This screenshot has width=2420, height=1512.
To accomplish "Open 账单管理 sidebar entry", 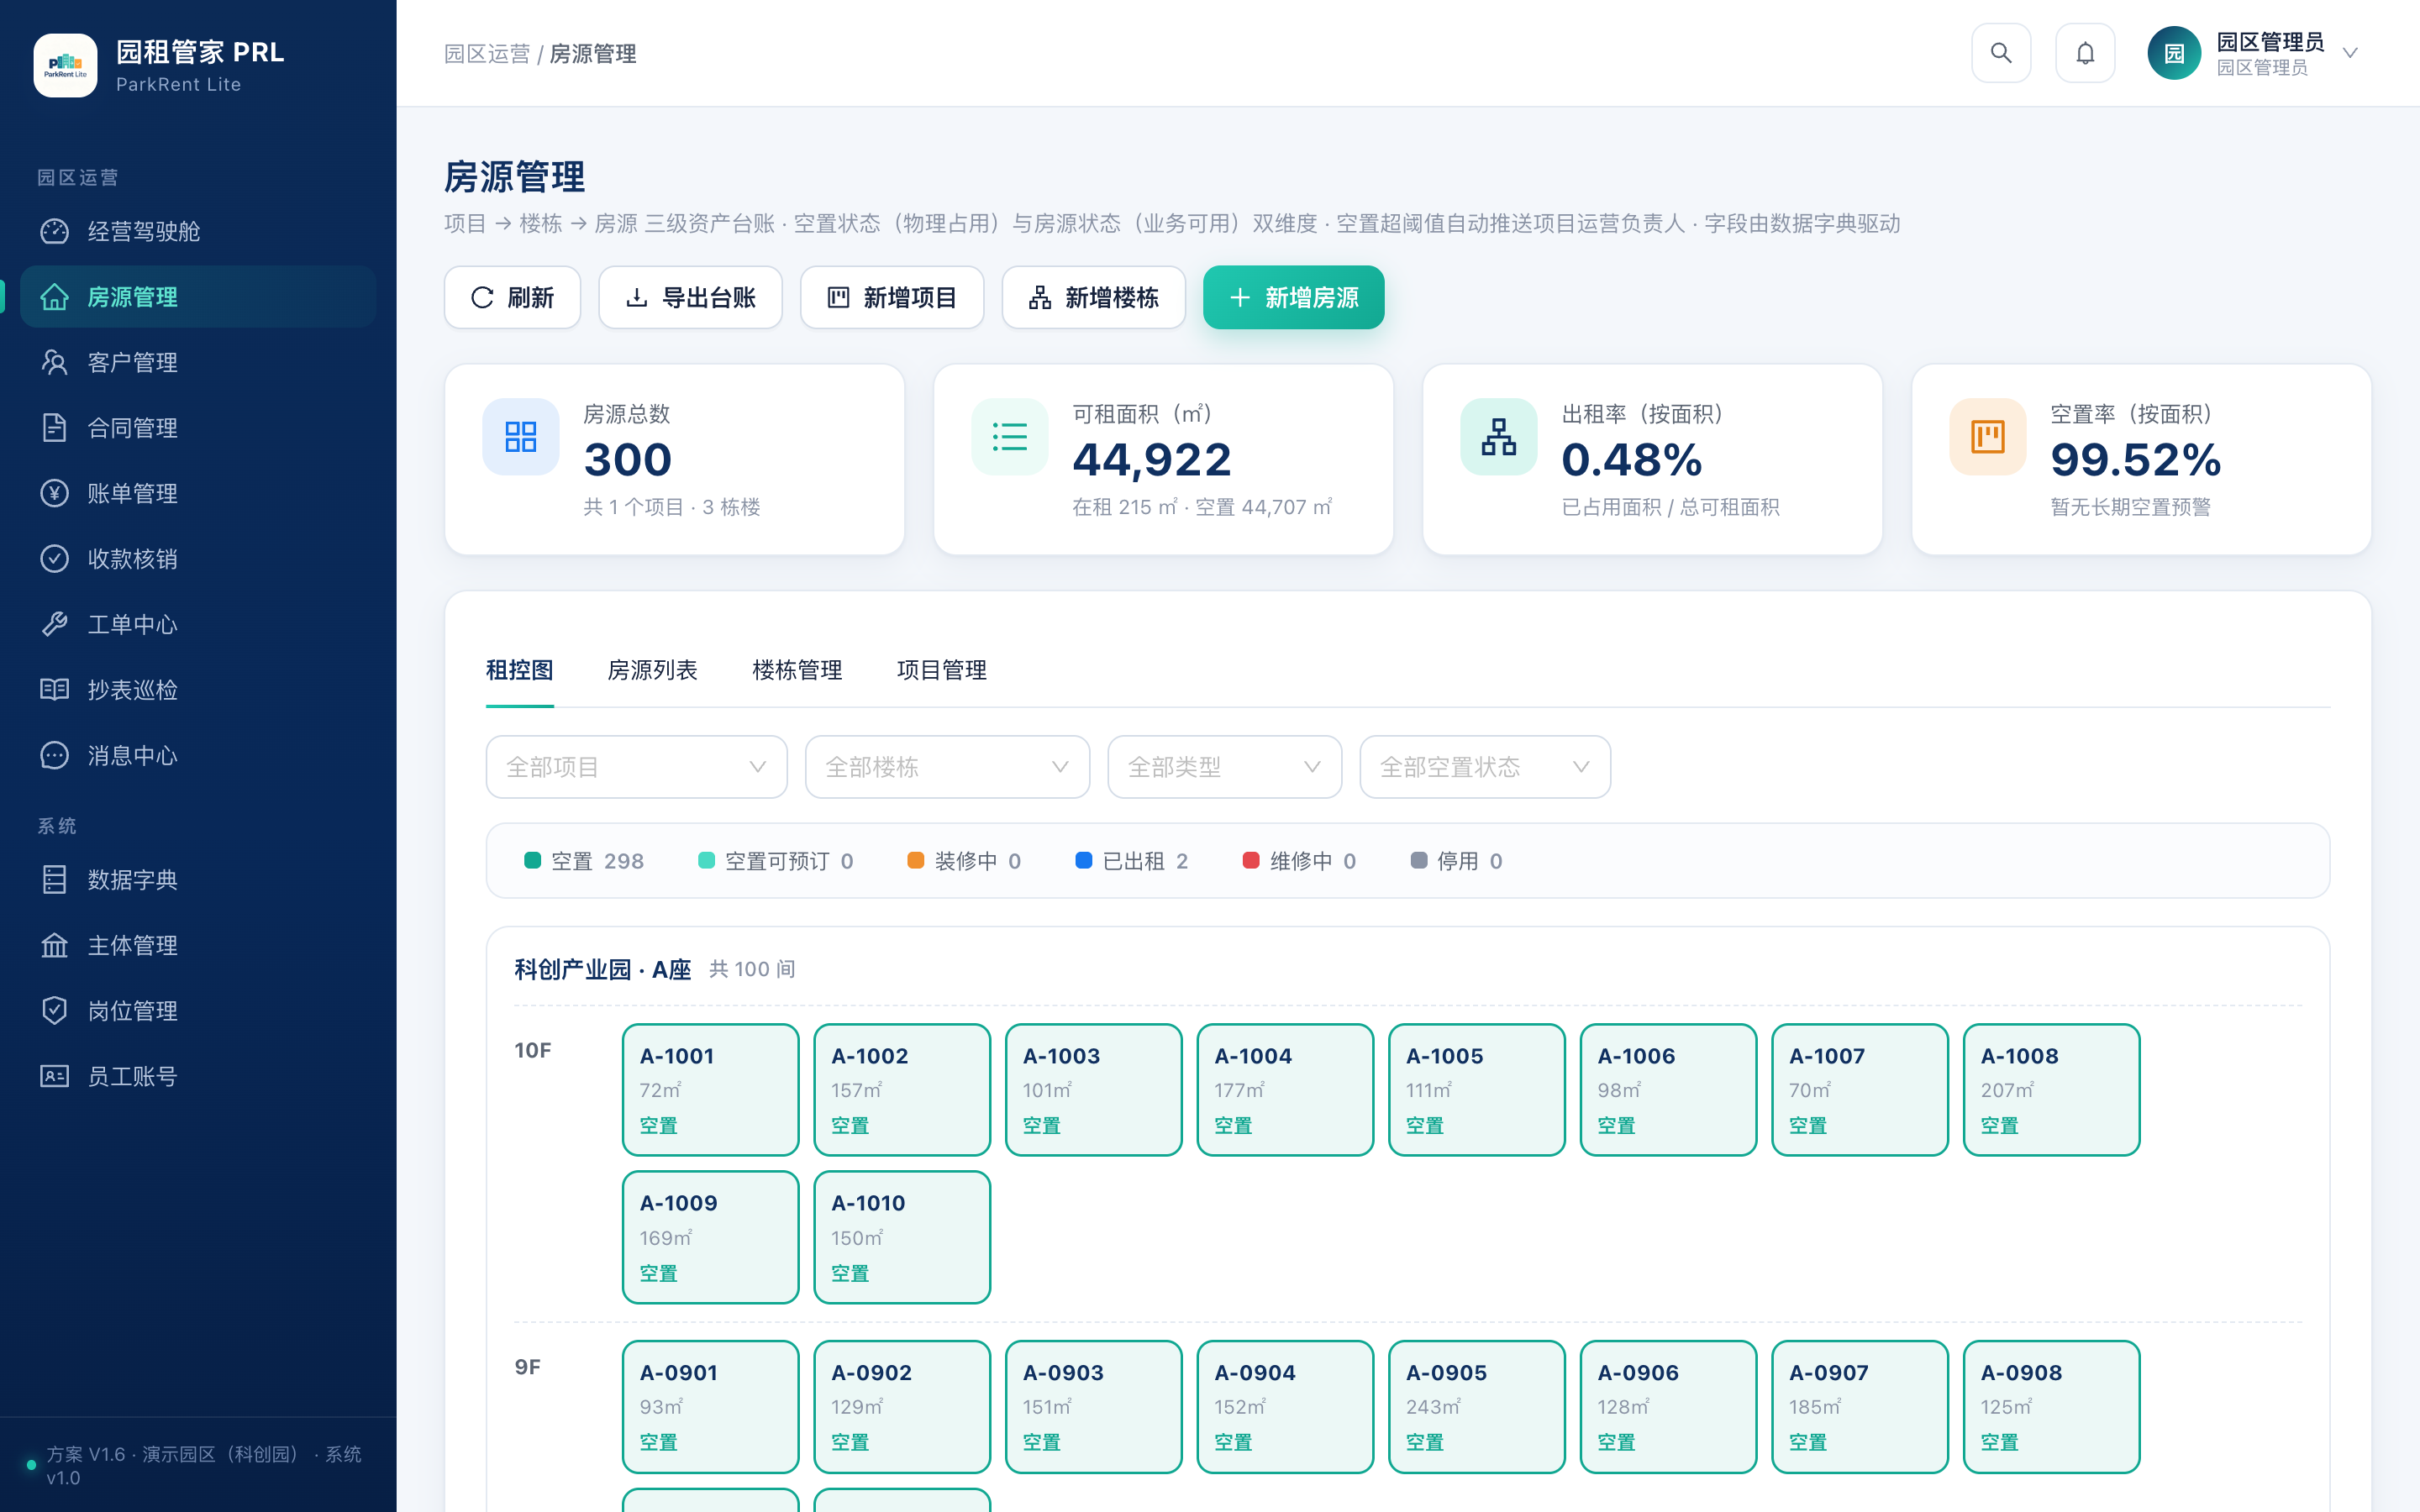I will pyautogui.click(x=198, y=493).
